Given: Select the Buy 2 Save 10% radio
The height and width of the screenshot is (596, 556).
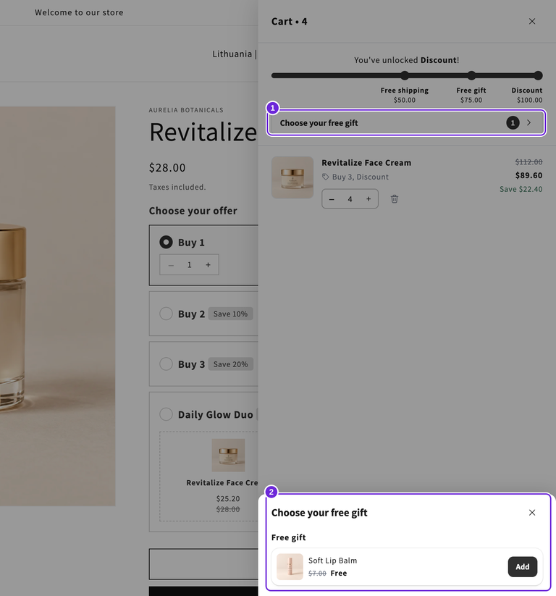Looking at the screenshot, I should pyautogui.click(x=166, y=314).
